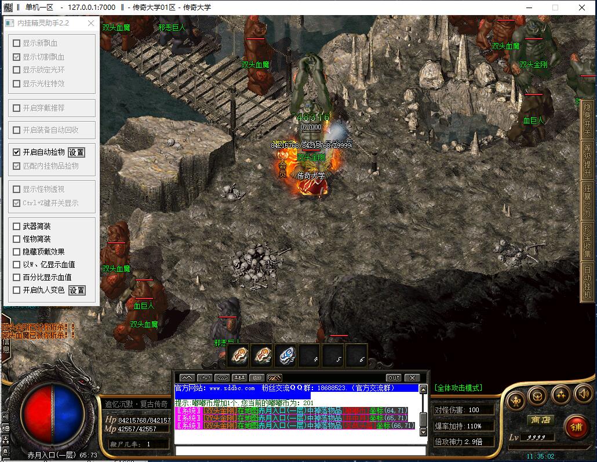This screenshot has width=597, height=462.
Task: Enable 显示光柱特效 checkbox
Action: pos(16,83)
